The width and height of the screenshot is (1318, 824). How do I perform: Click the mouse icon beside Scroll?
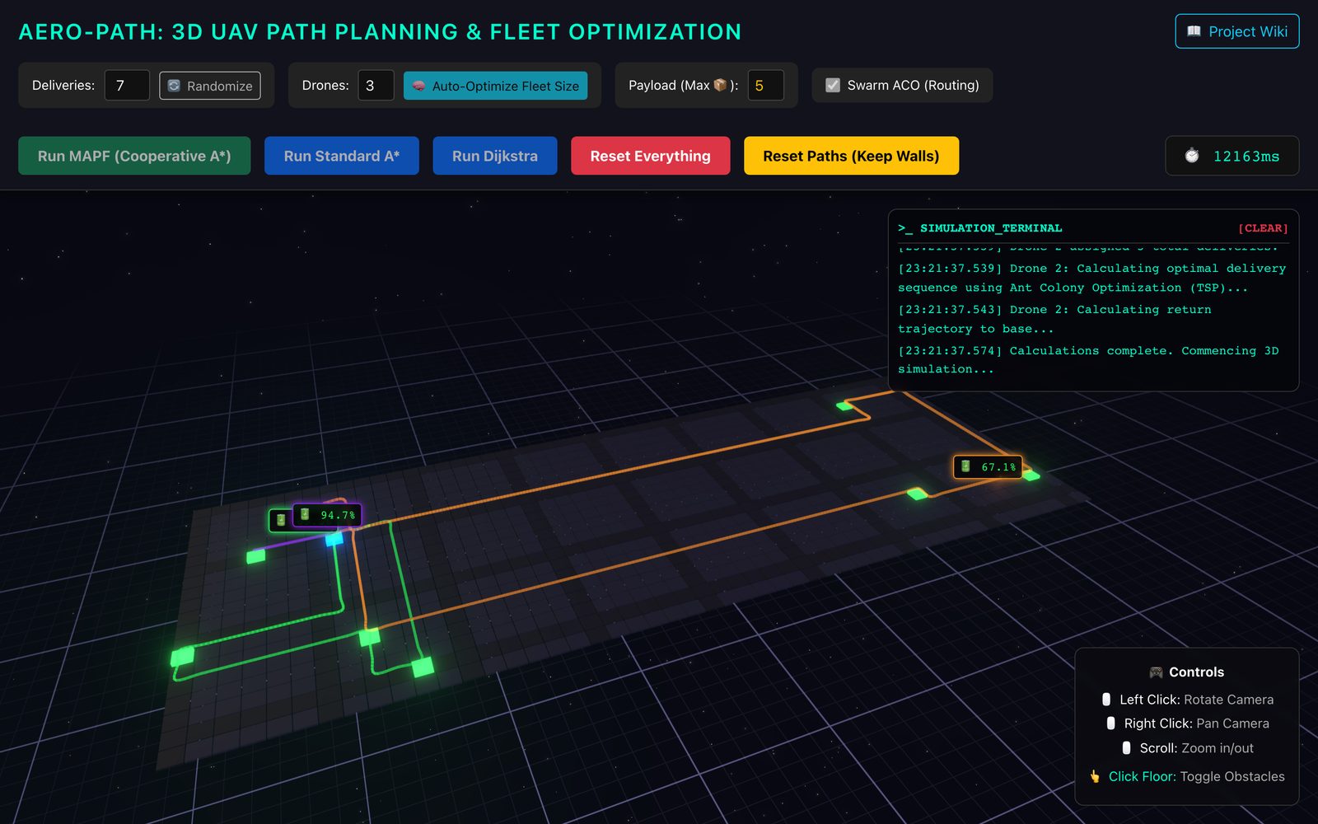[x=1126, y=748]
